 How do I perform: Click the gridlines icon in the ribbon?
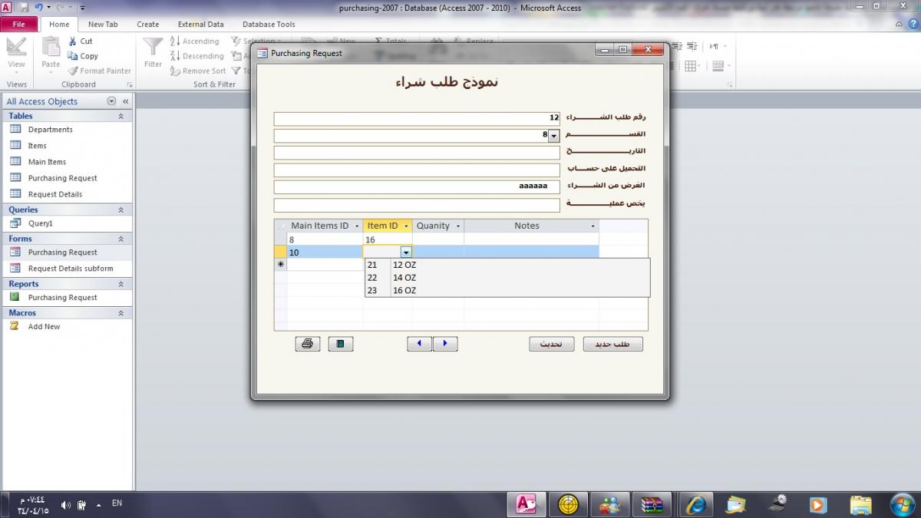(x=691, y=66)
